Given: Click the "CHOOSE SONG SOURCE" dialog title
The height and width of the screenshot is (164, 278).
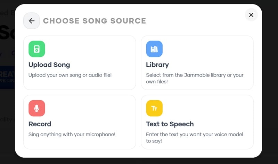Looking at the screenshot, I should point(95,21).
